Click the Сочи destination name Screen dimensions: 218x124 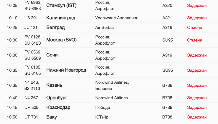[52, 55]
